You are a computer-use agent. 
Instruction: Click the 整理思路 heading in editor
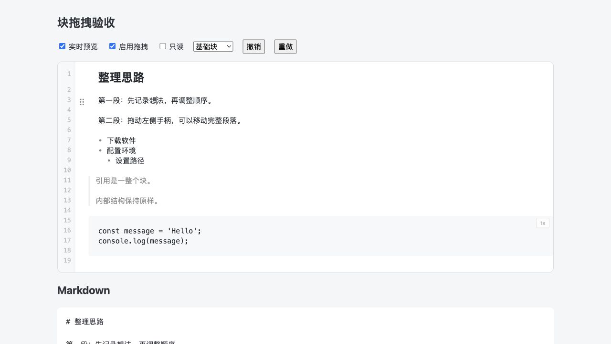121,77
